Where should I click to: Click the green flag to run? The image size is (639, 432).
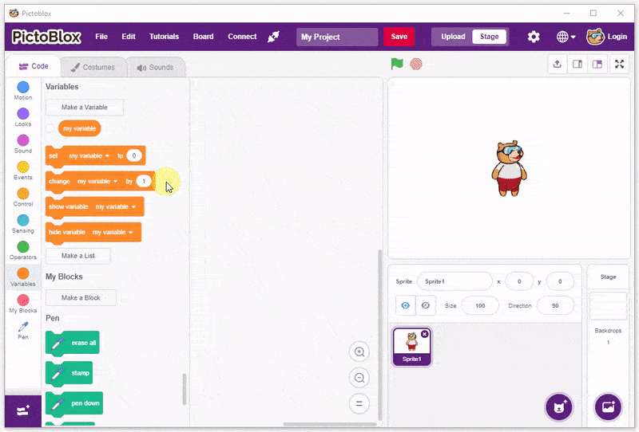tap(397, 64)
